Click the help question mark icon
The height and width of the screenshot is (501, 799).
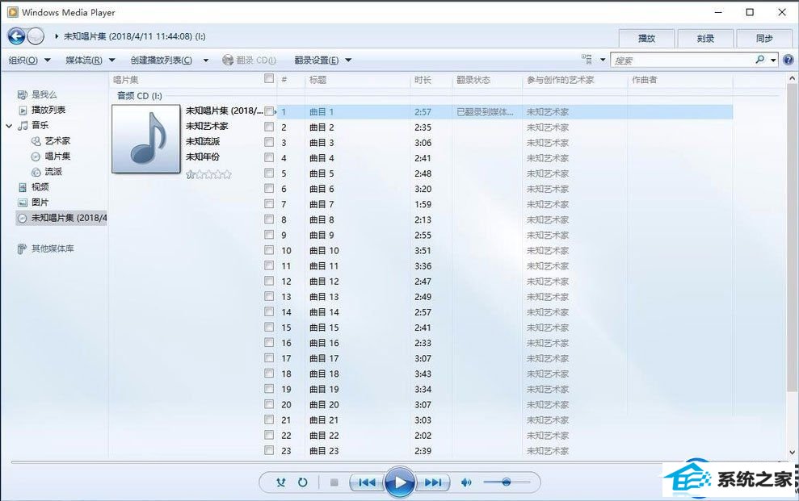click(x=788, y=60)
